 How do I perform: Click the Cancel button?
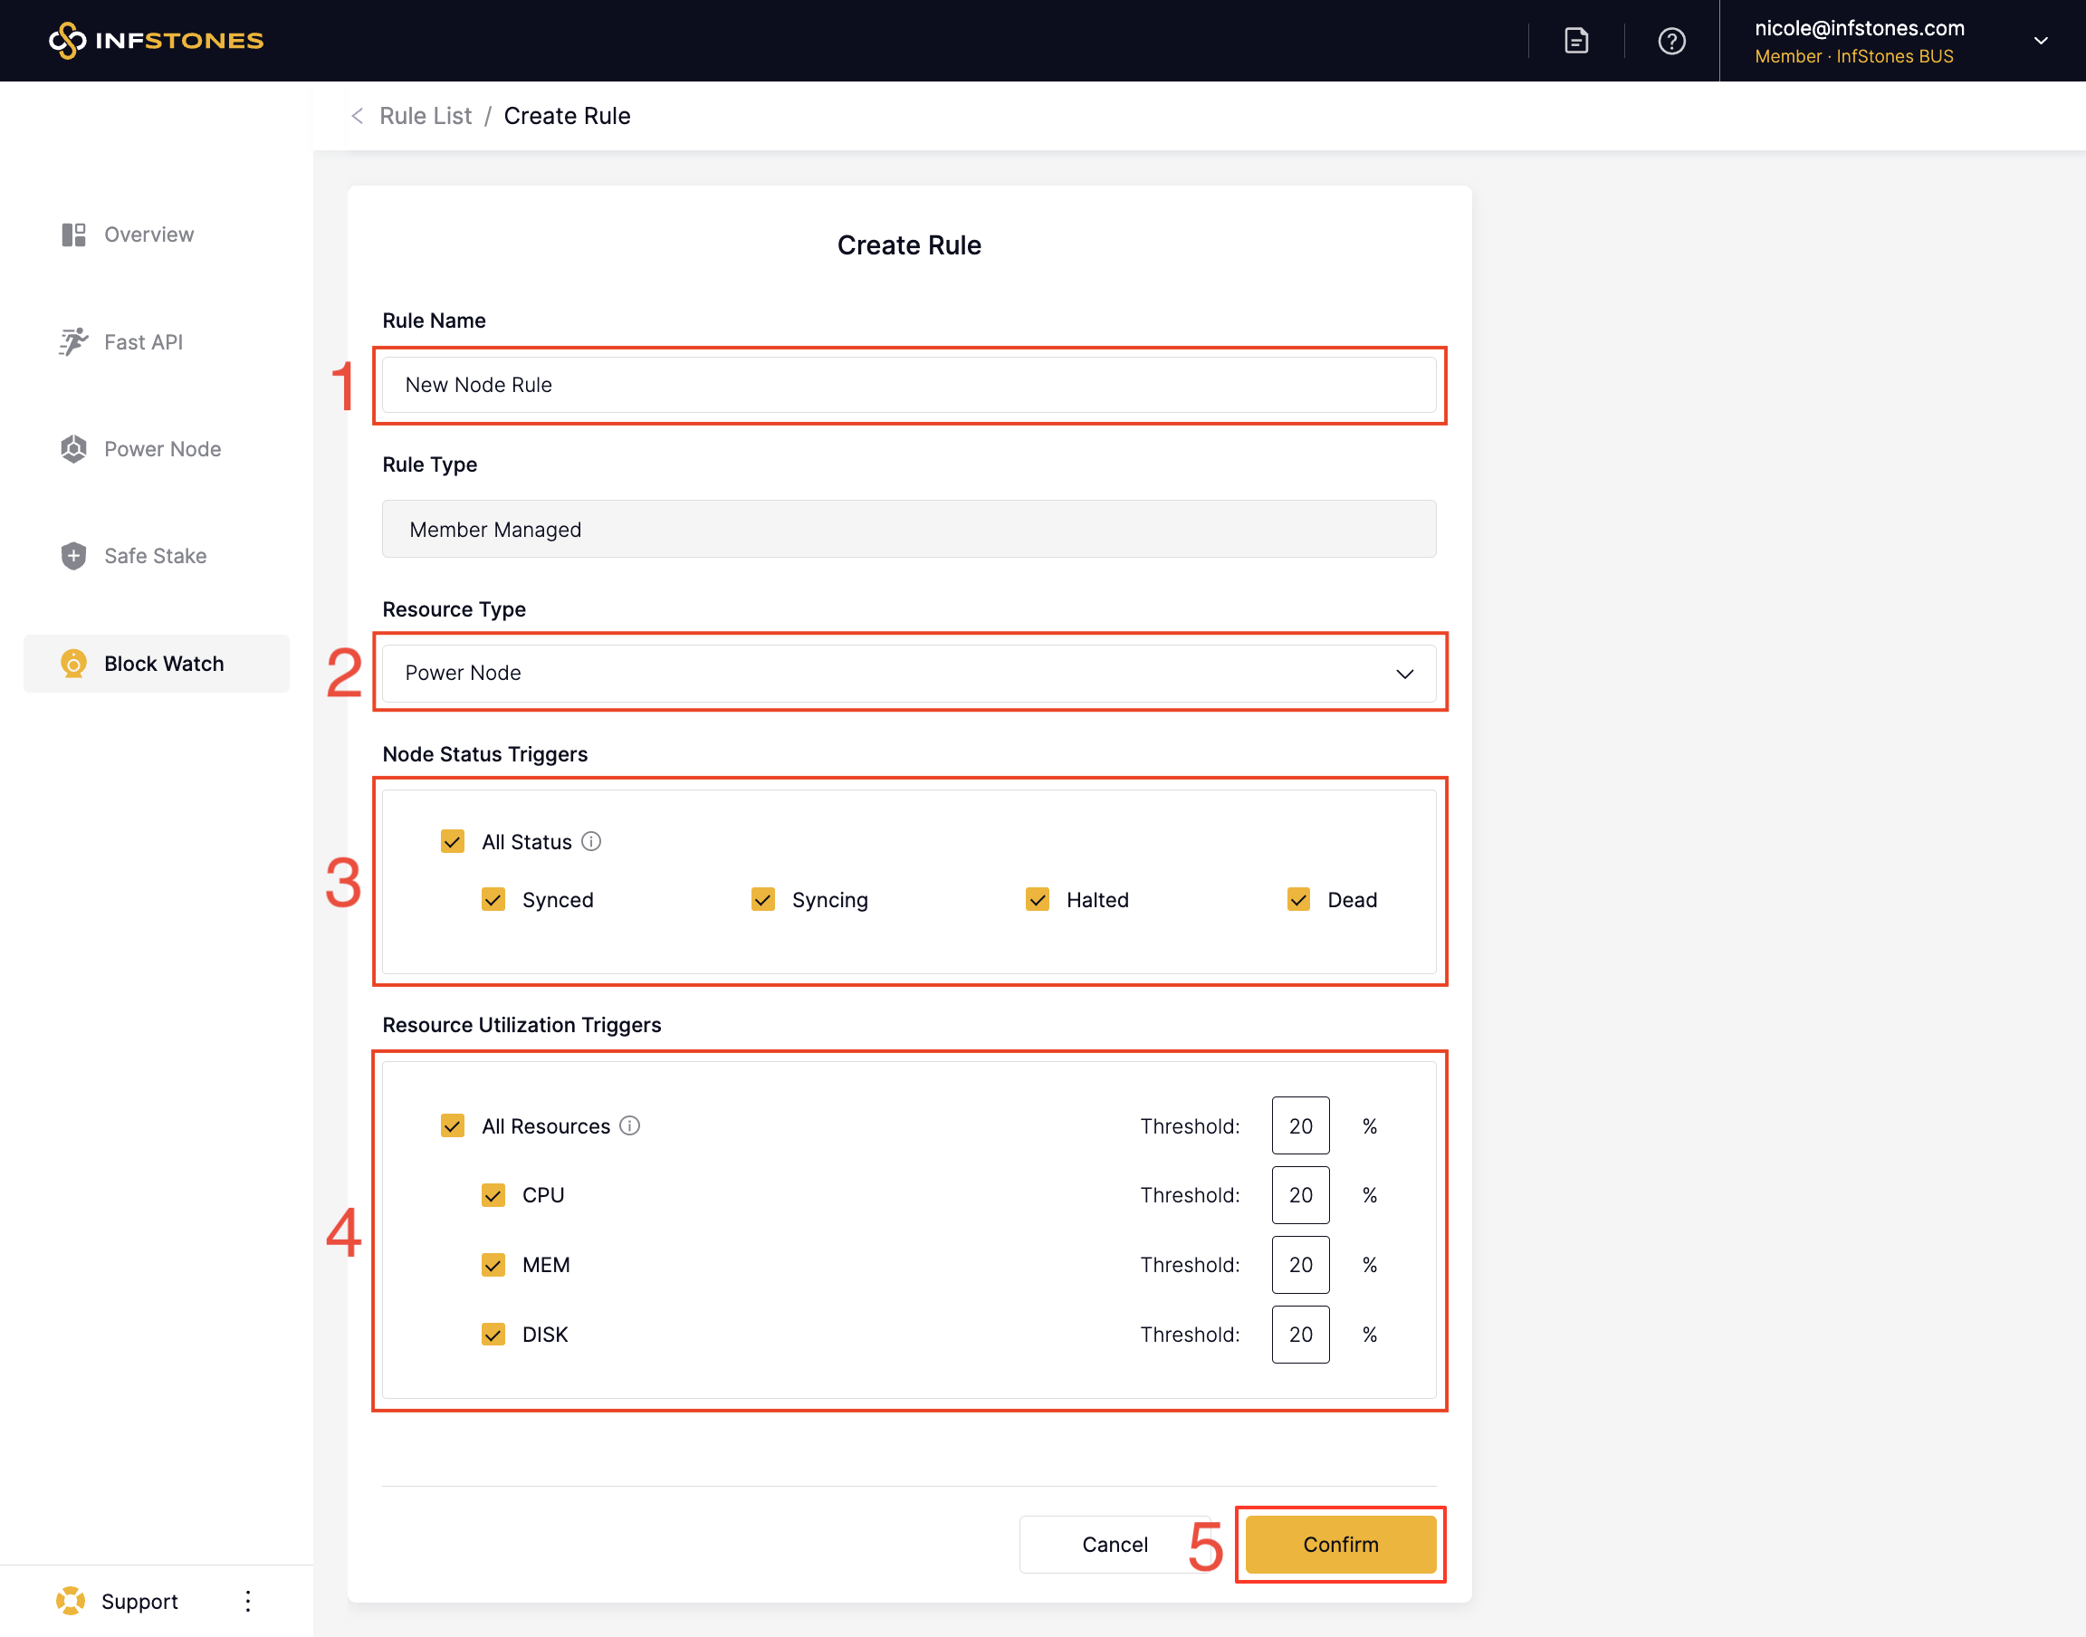[x=1115, y=1544]
